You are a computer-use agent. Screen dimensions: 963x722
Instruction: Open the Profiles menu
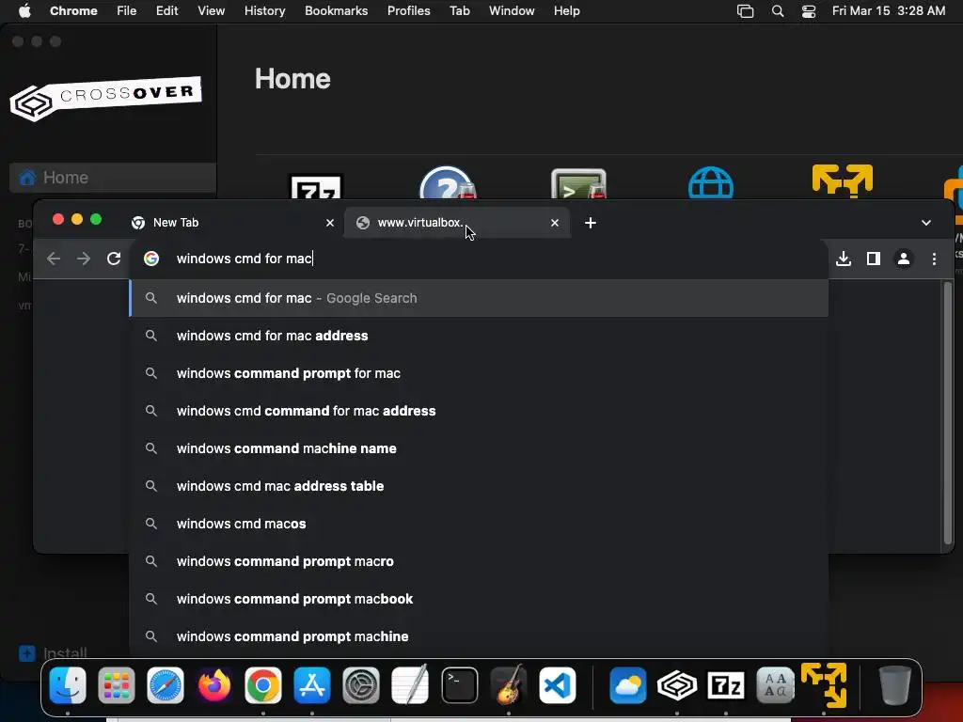click(408, 11)
